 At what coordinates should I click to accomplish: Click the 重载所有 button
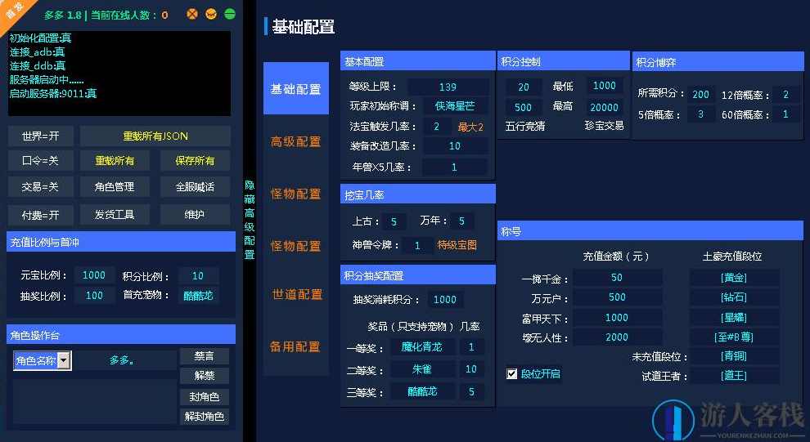click(115, 161)
